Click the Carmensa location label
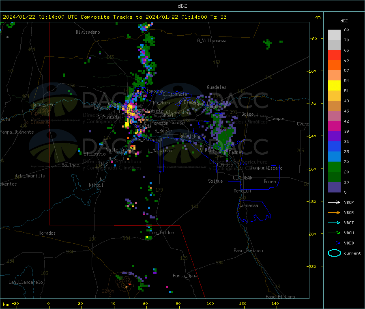 tap(248, 205)
